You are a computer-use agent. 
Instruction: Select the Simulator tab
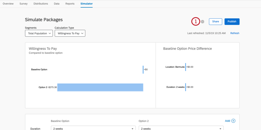pos(87,3)
